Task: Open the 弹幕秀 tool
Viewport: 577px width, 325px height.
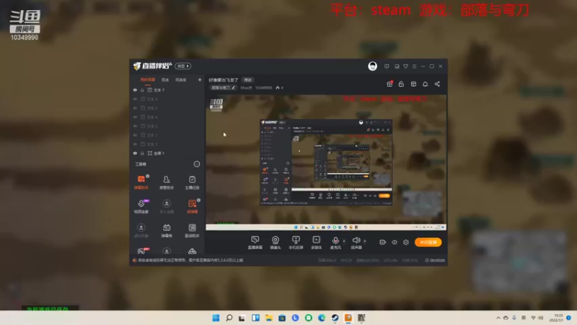Action: [167, 230]
